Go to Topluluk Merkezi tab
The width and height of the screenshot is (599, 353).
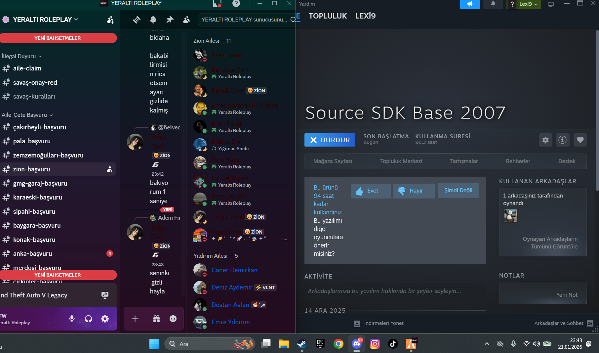point(401,161)
